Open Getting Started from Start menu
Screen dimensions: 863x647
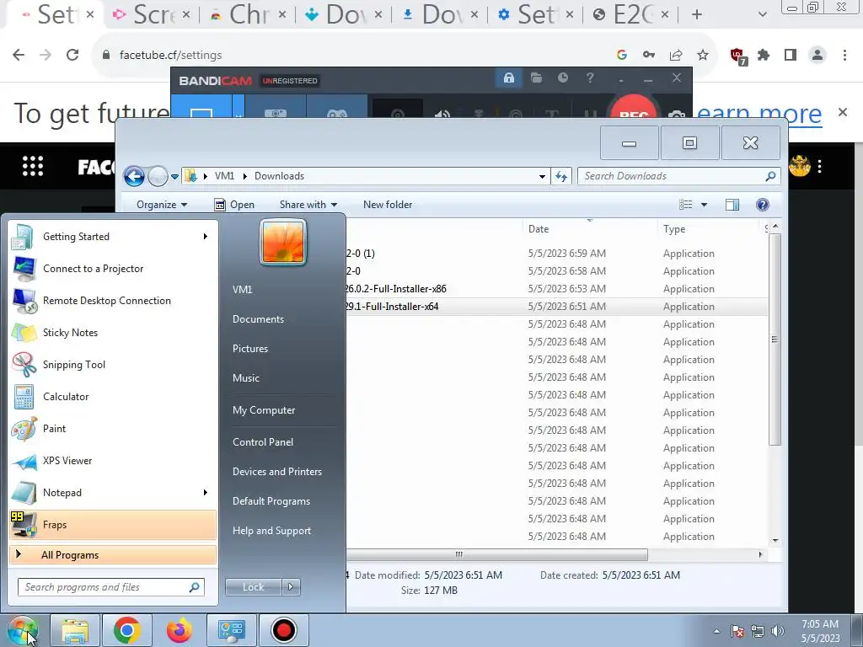coord(112,237)
